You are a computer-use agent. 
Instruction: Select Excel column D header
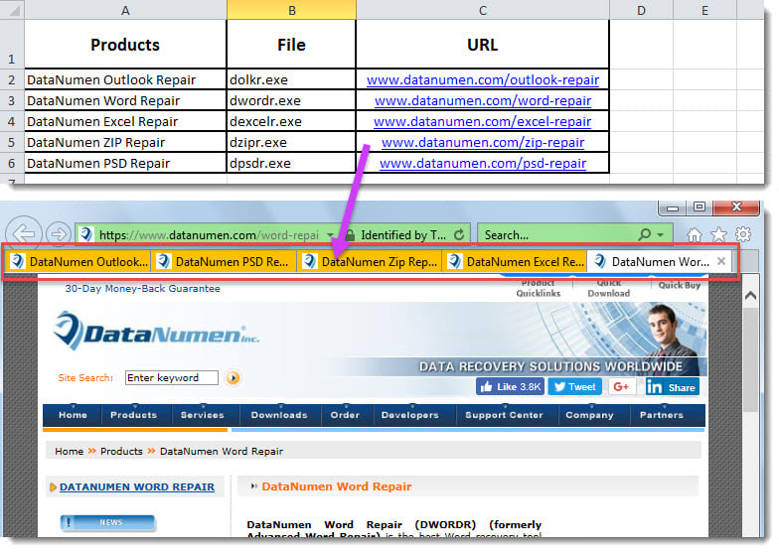(x=641, y=10)
